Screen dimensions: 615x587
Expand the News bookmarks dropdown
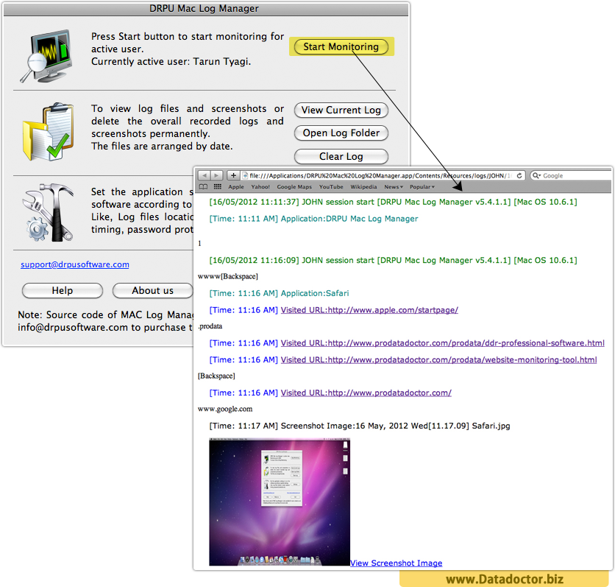pos(394,187)
